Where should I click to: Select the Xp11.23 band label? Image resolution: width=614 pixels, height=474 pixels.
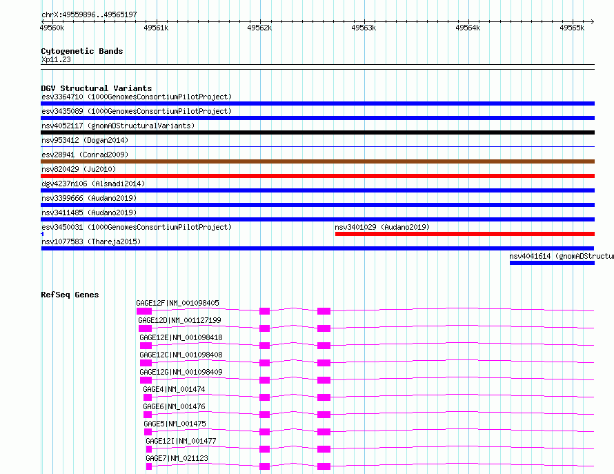click(56, 59)
